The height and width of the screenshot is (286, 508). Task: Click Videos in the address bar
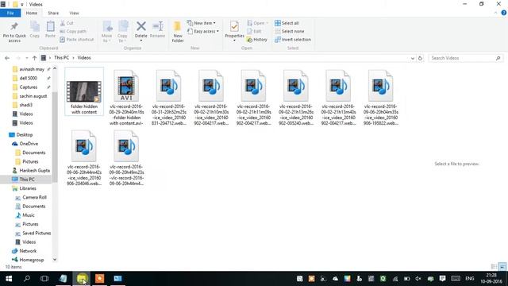tap(84, 58)
